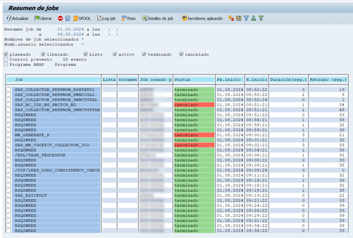Enable the Control p/evento checkbox

click(6, 60)
